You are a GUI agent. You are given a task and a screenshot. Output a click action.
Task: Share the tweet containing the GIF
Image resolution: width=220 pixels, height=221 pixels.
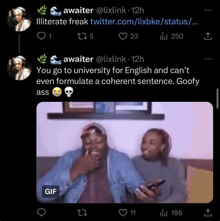coord(208,213)
